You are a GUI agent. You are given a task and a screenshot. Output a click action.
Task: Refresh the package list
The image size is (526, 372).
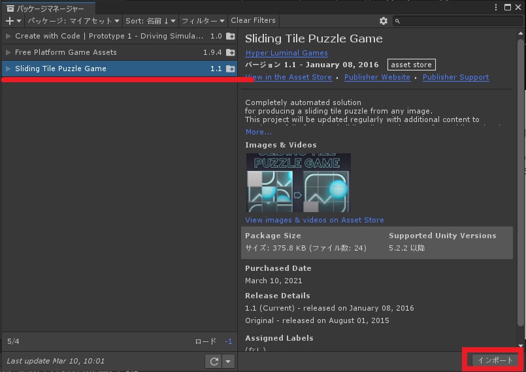[214, 362]
